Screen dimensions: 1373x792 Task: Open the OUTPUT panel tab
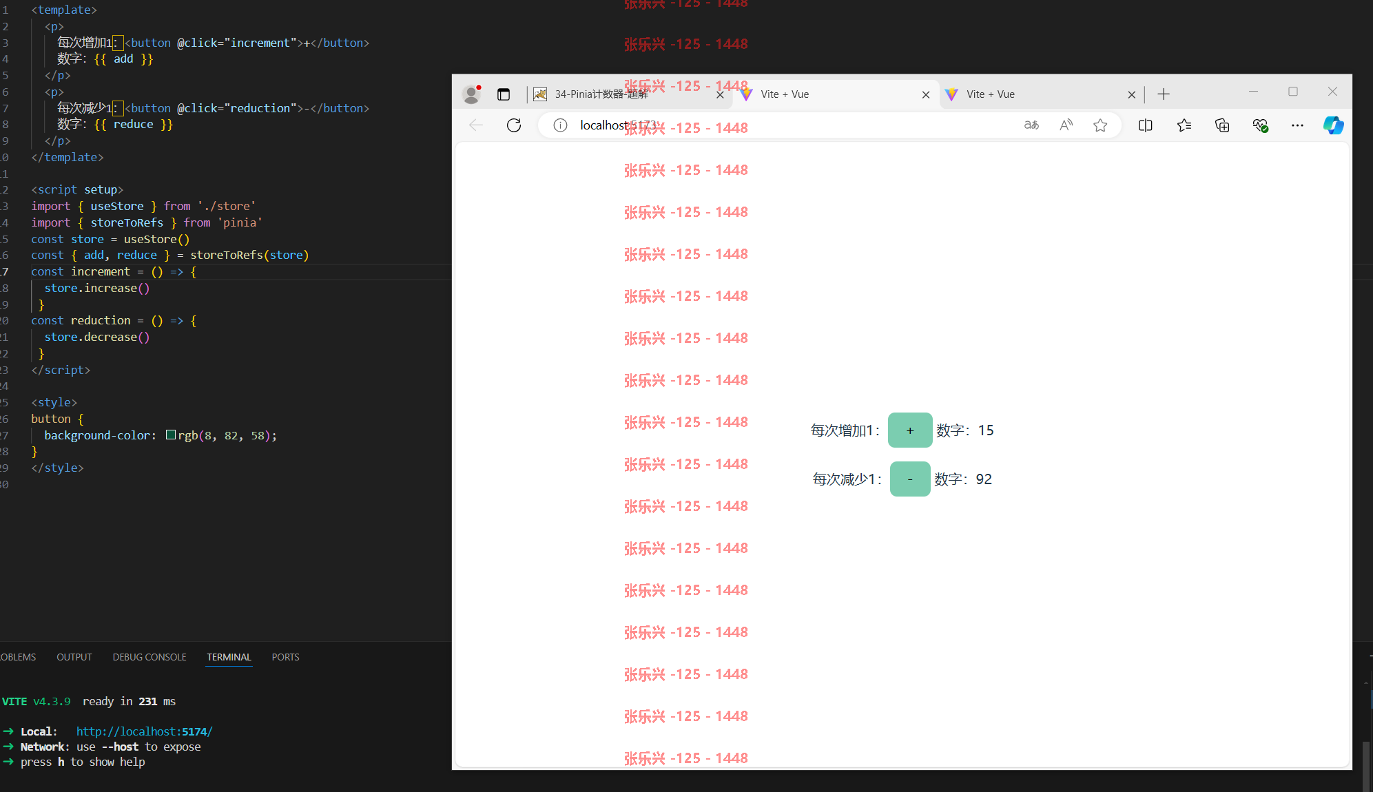74,657
